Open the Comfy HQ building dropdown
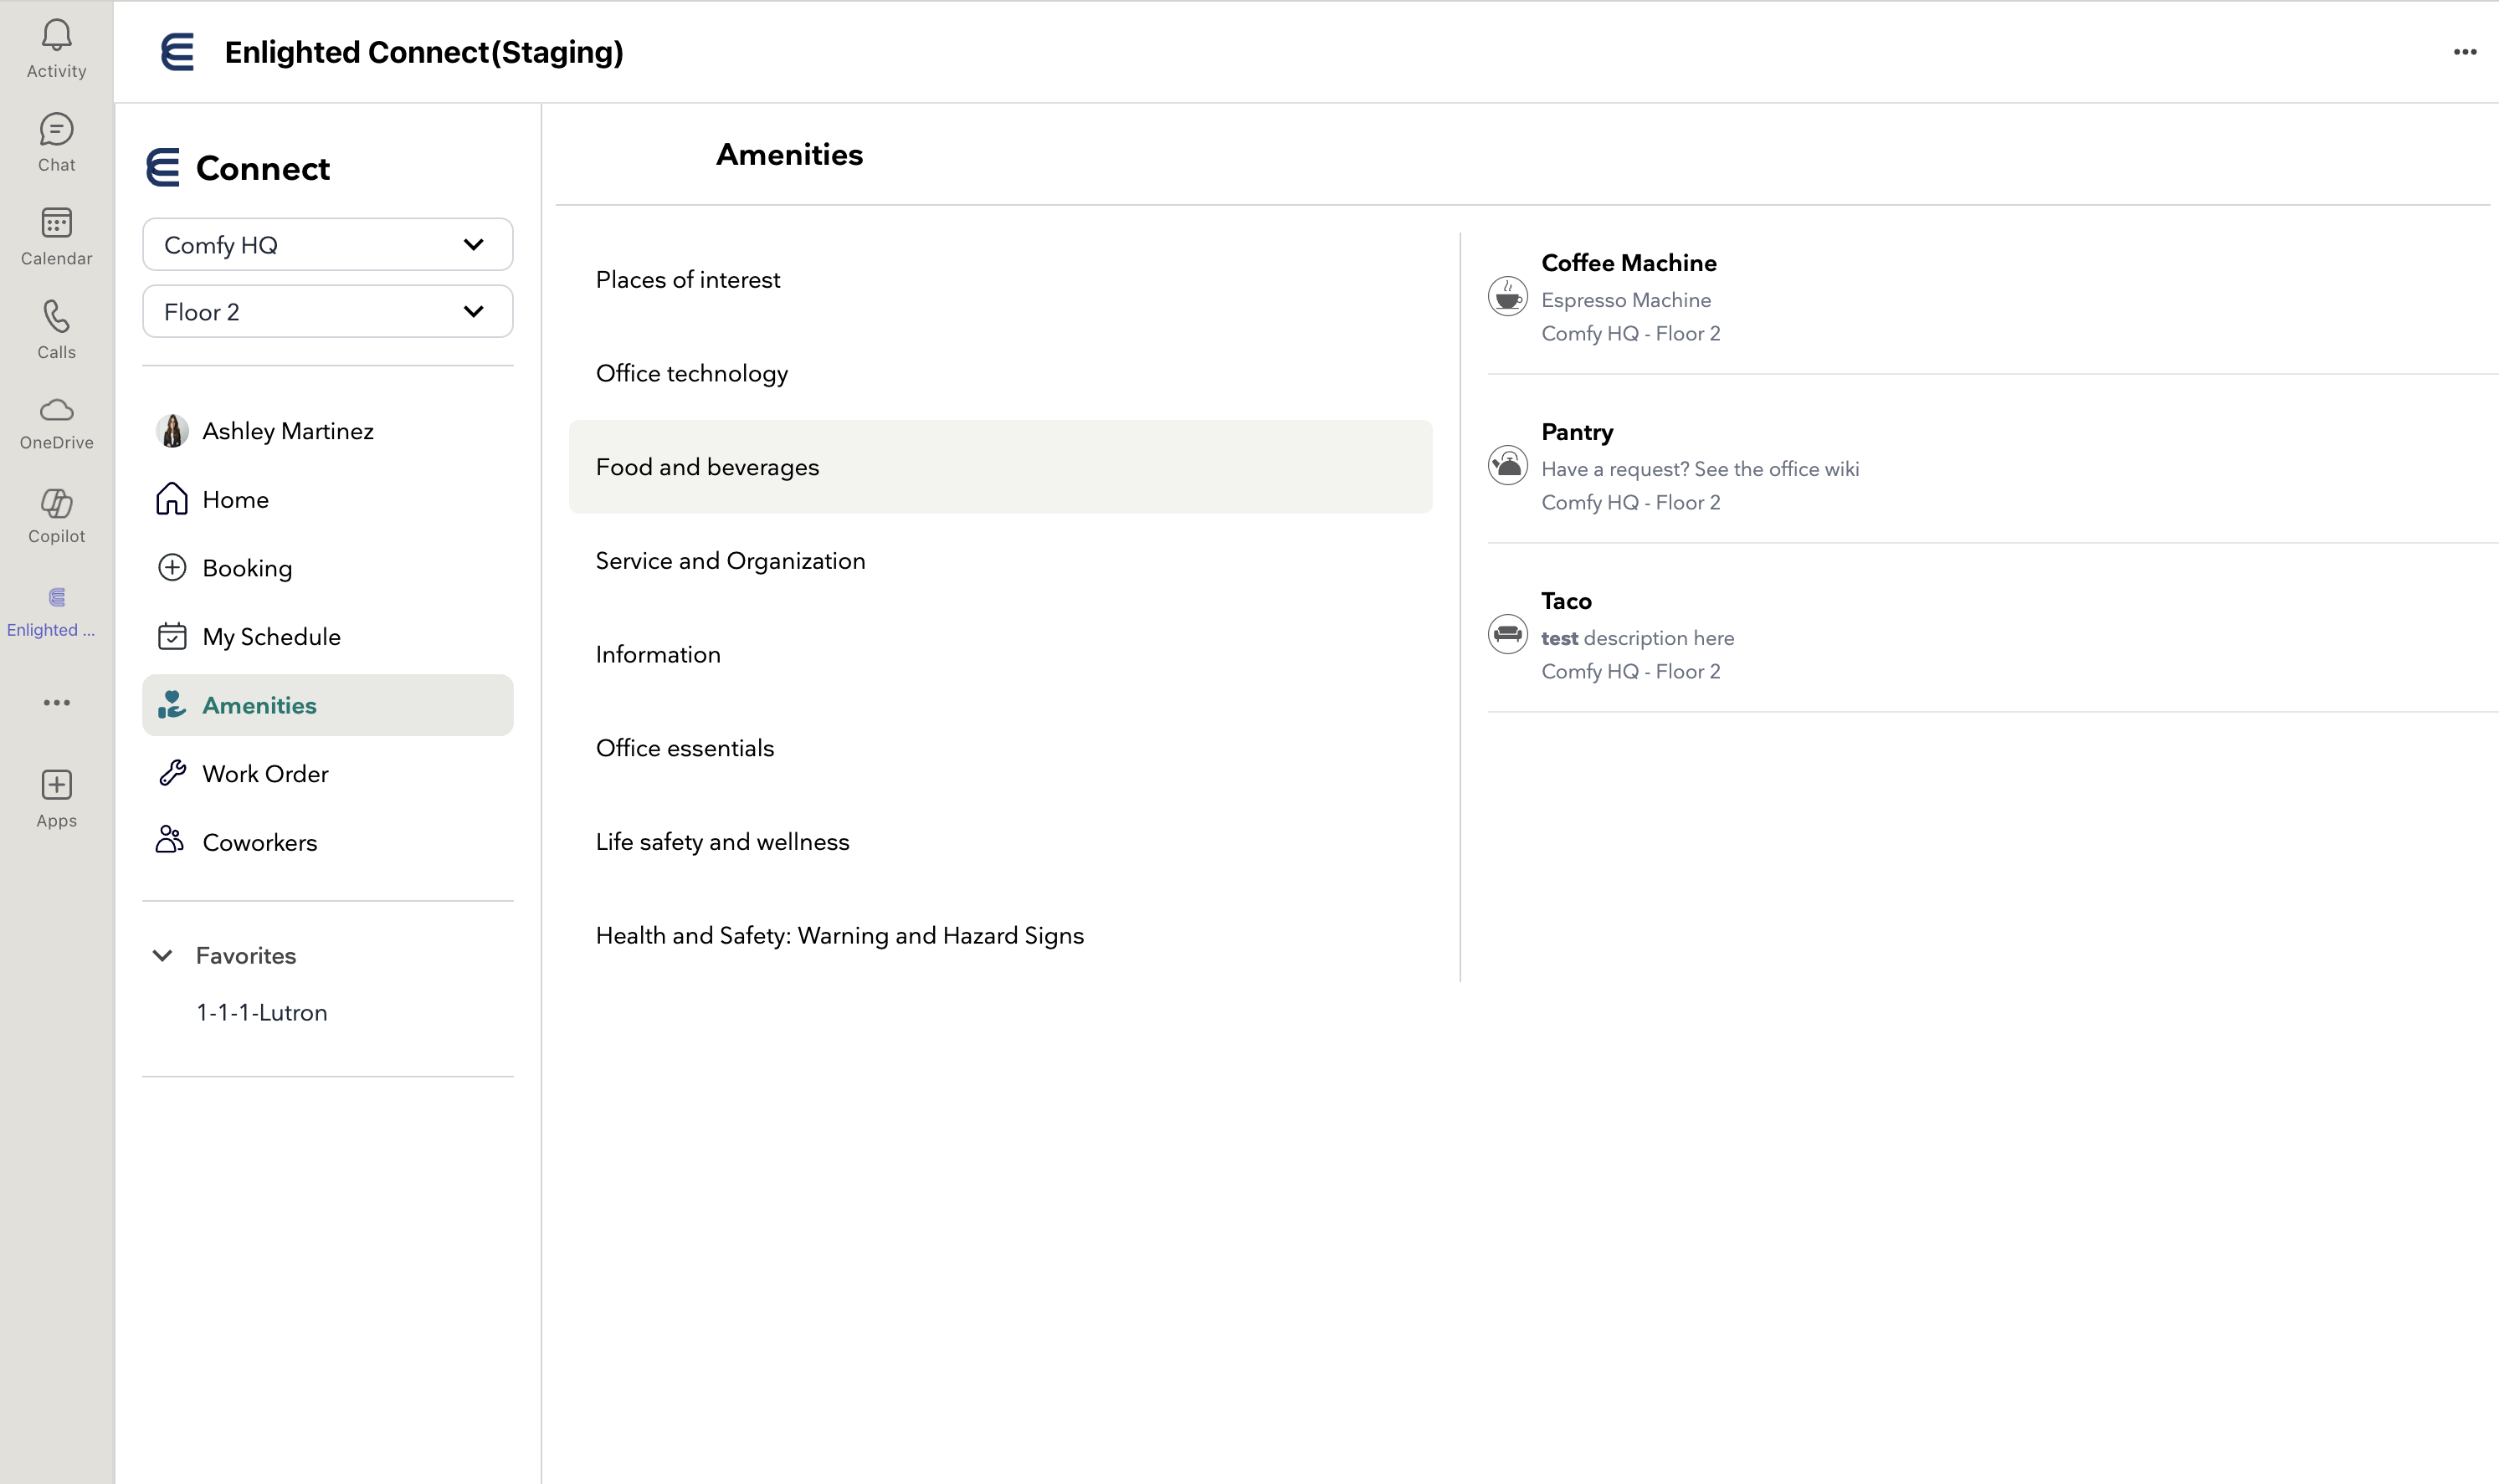The width and height of the screenshot is (2499, 1484). pos(327,244)
